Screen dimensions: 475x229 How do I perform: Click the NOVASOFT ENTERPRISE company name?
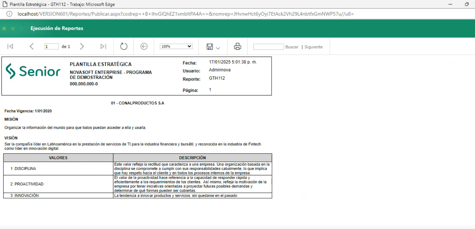tap(111, 75)
